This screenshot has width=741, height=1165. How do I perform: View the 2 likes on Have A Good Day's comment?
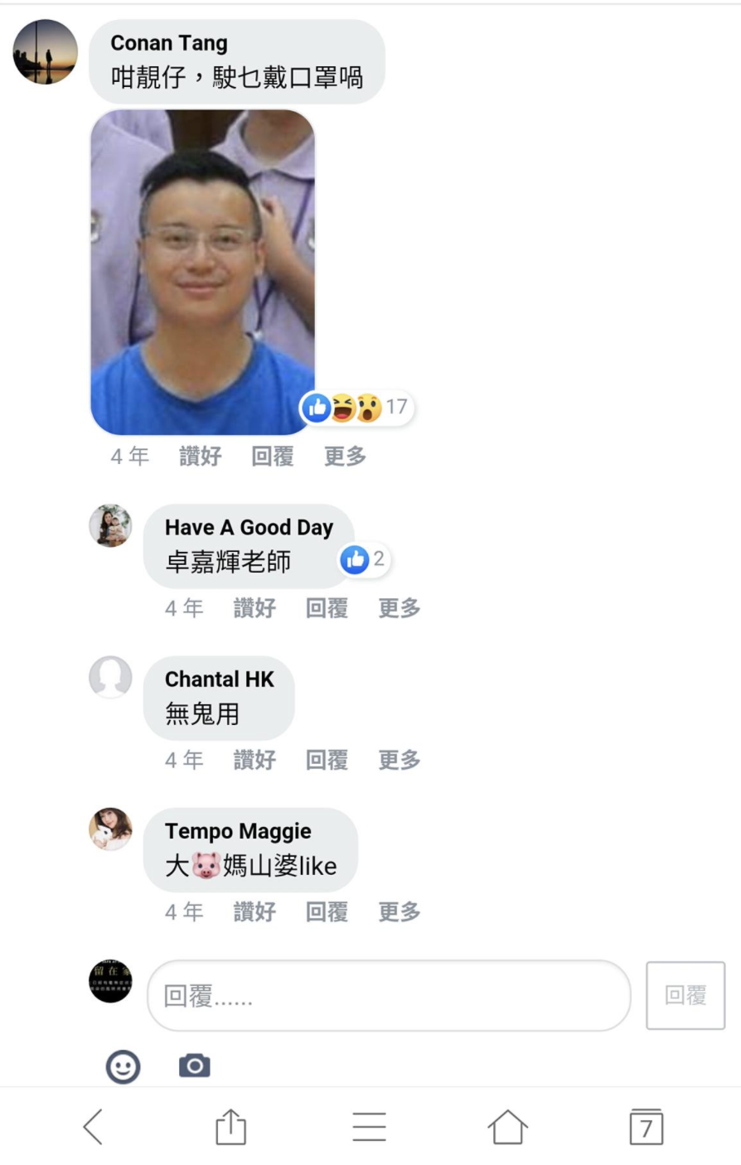364,559
